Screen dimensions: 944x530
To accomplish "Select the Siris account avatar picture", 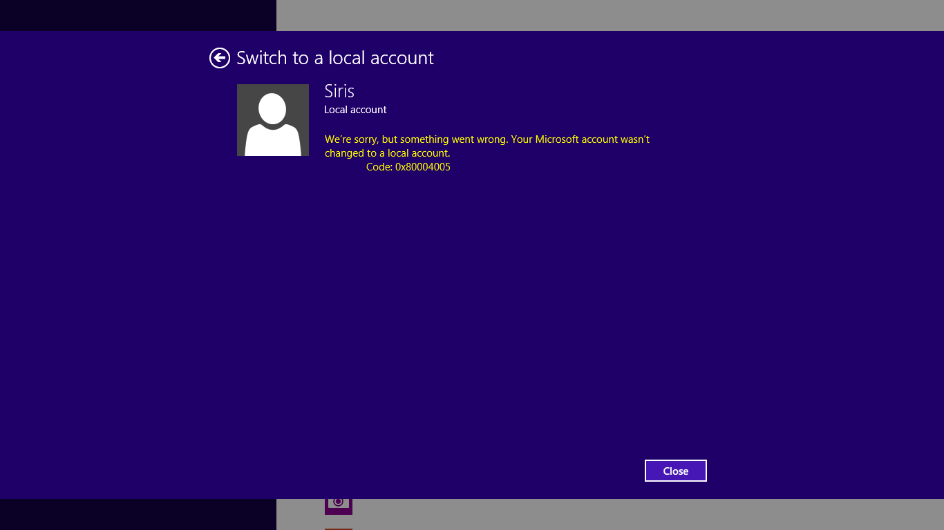I will [273, 120].
